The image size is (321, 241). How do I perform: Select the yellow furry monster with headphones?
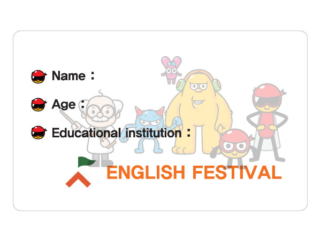(199, 112)
